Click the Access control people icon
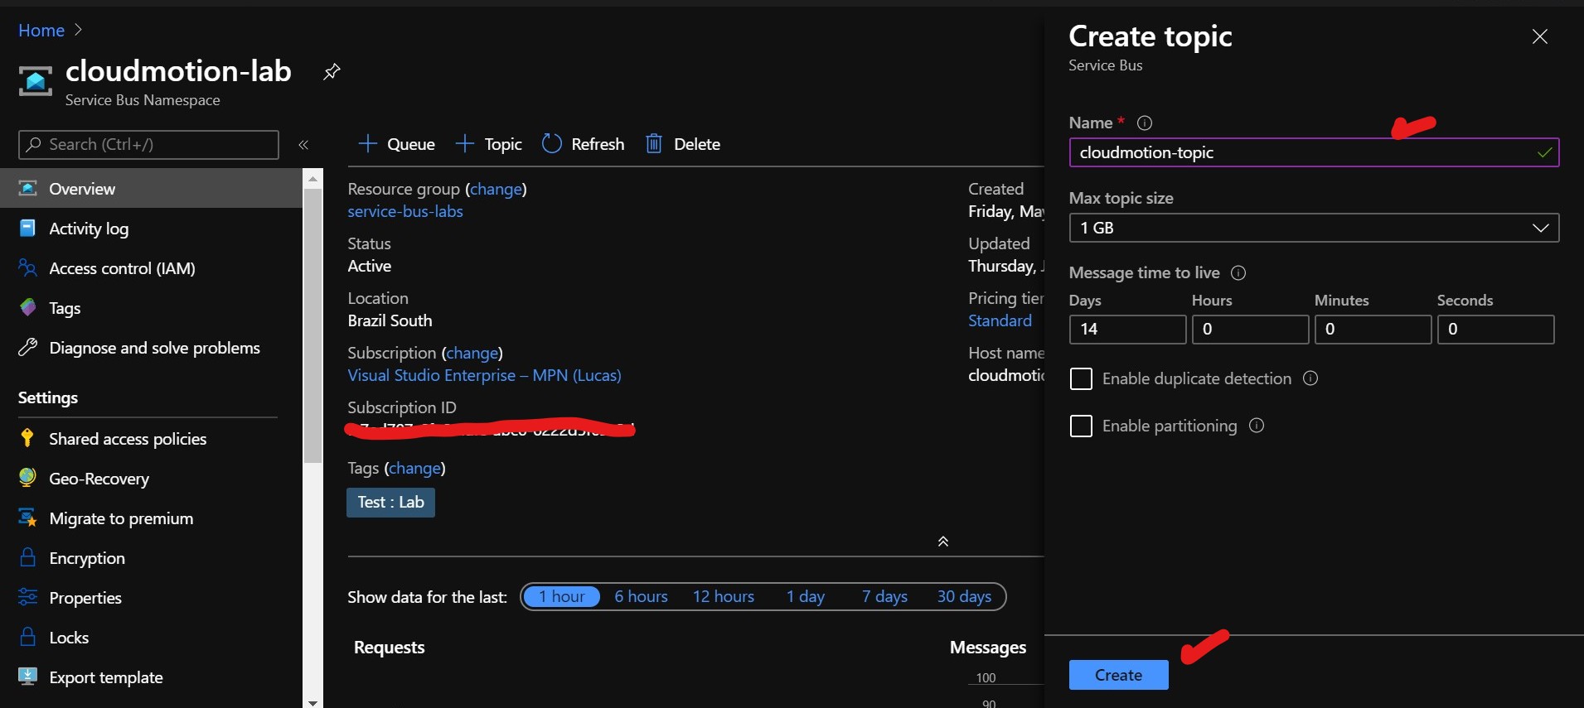The width and height of the screenshot is (1584, 708). pos(27,267)
